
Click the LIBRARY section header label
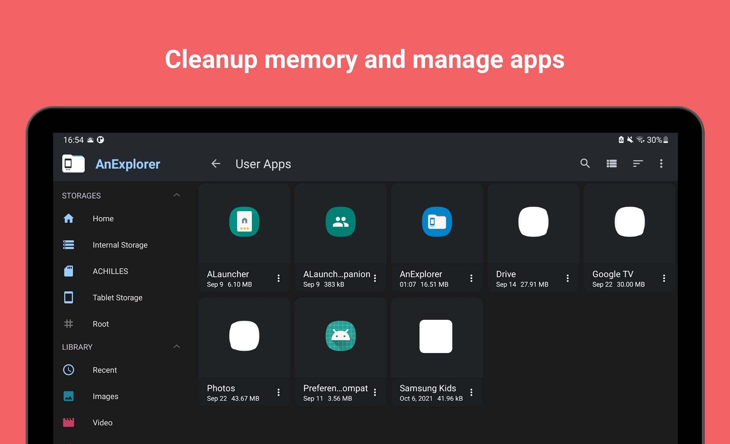pos(77,347)
